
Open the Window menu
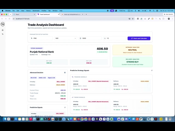55,11
